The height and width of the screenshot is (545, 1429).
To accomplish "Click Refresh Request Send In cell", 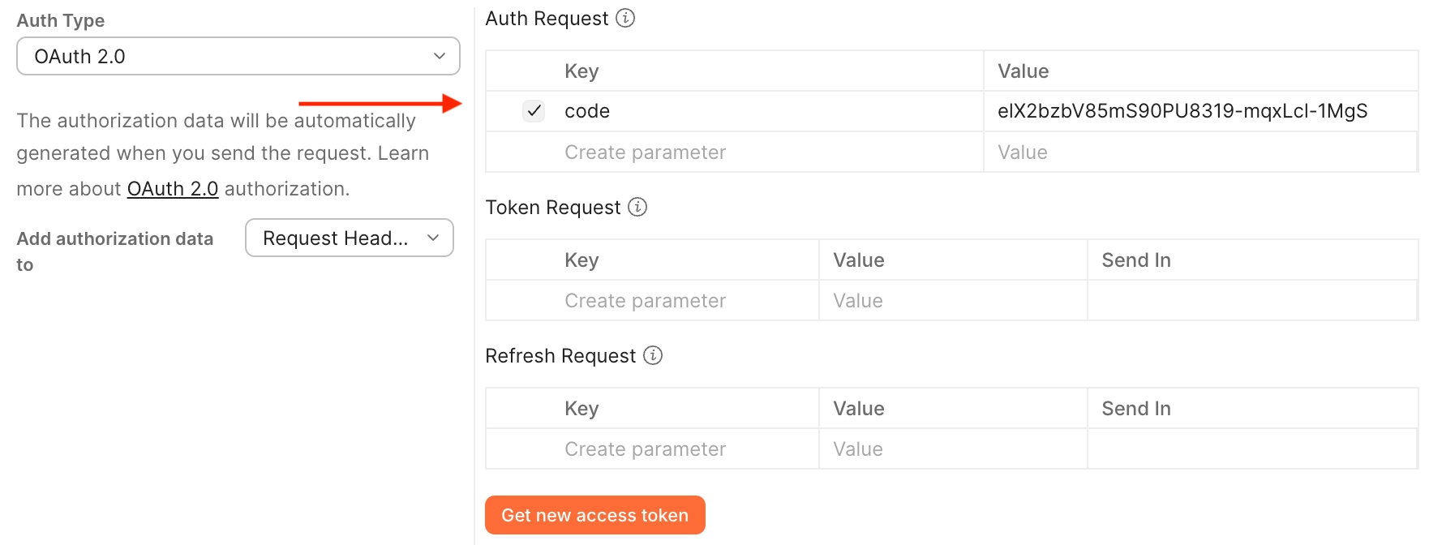I will (x=1253, y=449).
